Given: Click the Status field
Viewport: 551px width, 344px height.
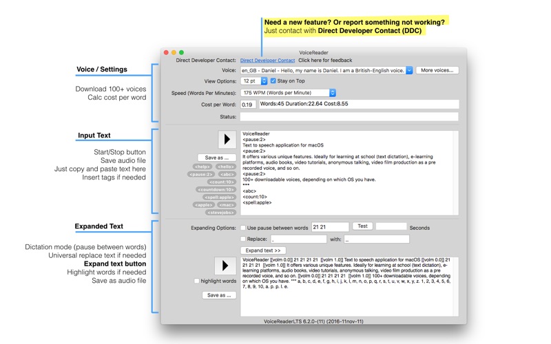Looking at the screenshot, I should (349, 116).
